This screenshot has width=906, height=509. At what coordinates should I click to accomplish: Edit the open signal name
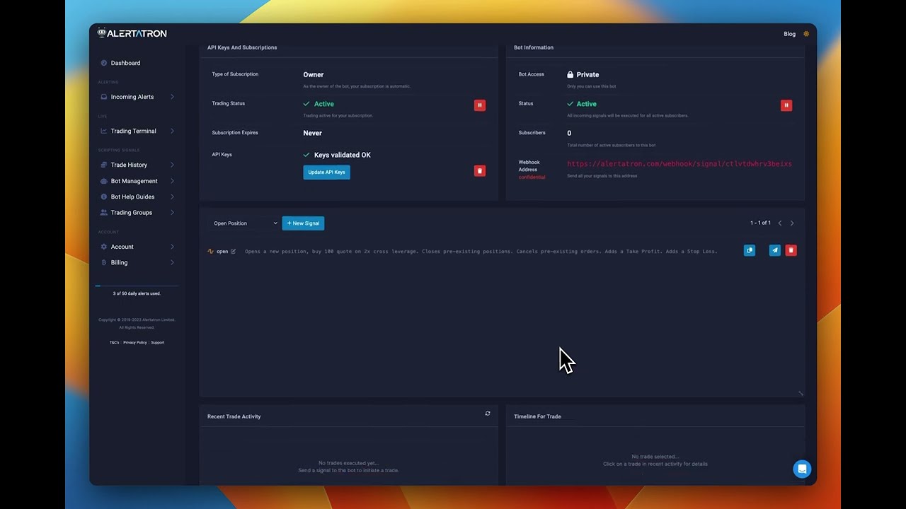point(233,251)
